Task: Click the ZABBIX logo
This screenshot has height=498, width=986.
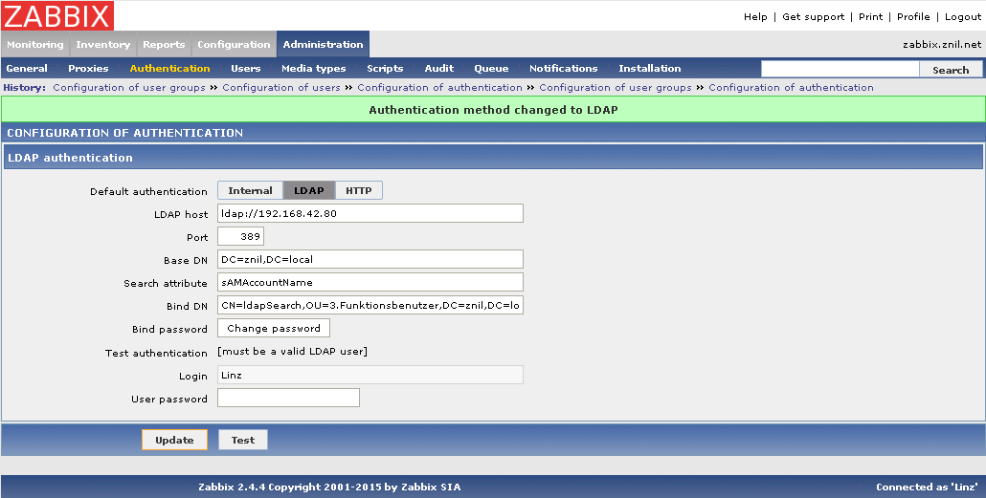Action: 58,15
